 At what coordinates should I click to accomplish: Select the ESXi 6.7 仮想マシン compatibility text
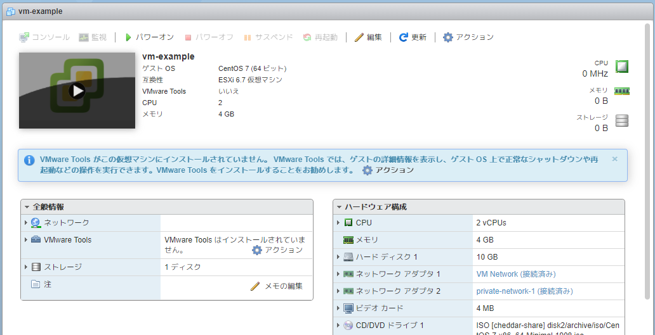click(250, 80)
